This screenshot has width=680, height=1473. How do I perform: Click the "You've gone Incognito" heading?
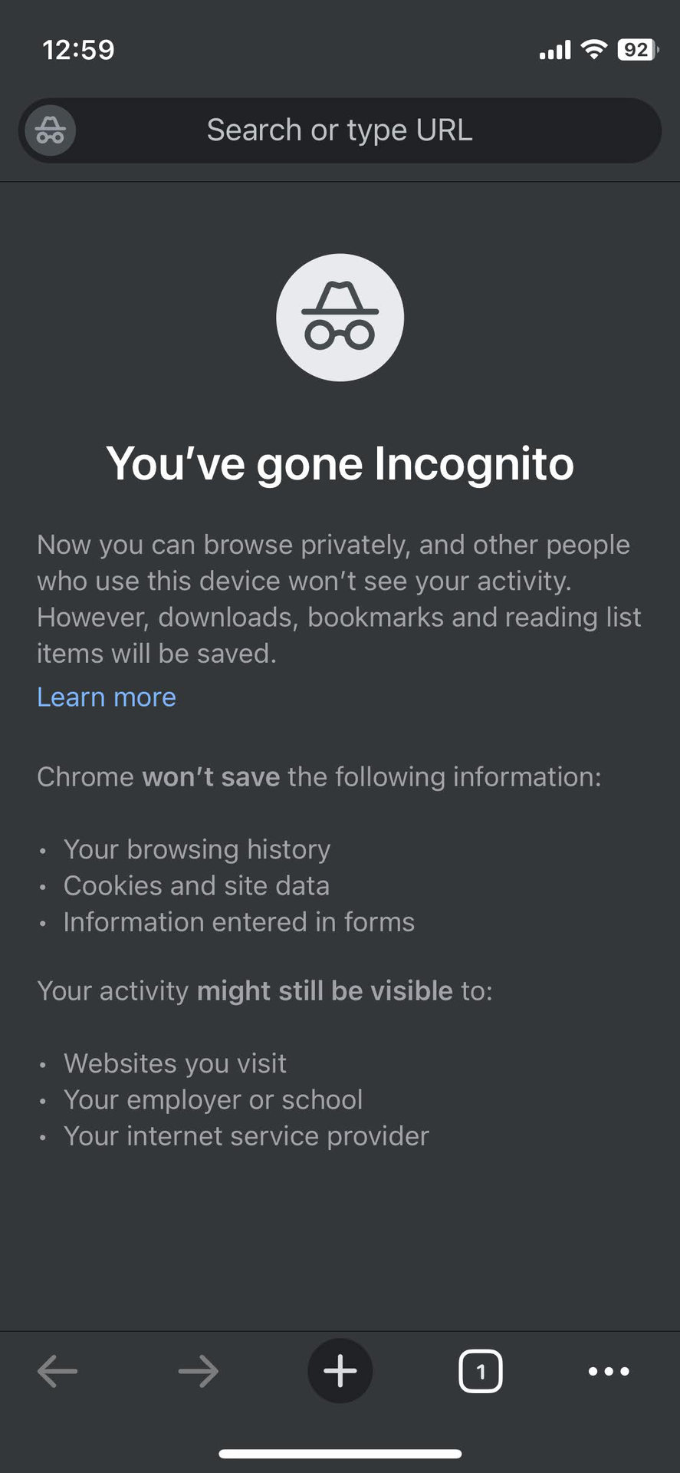point(340,463)
